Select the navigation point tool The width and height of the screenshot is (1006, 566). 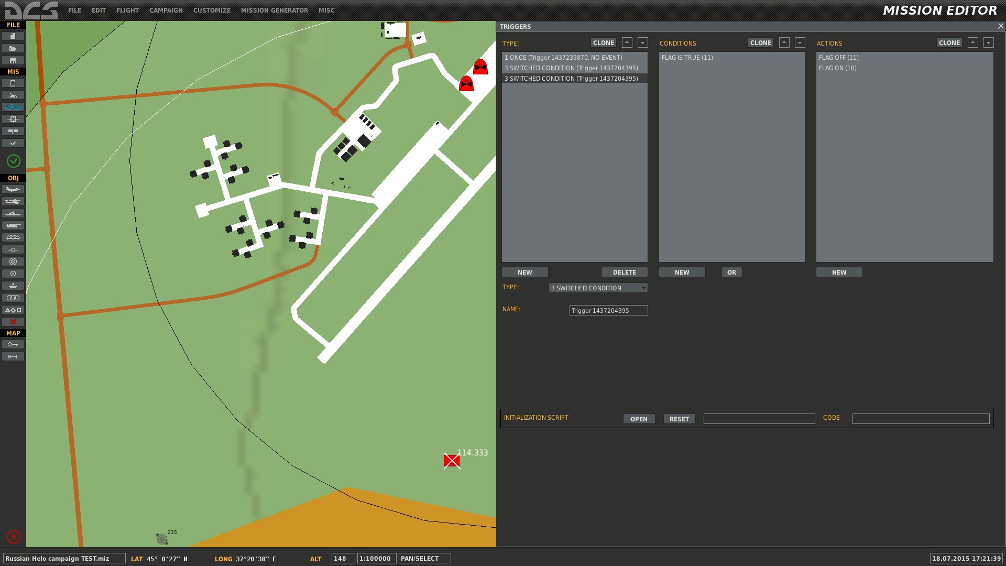point(13,249)
